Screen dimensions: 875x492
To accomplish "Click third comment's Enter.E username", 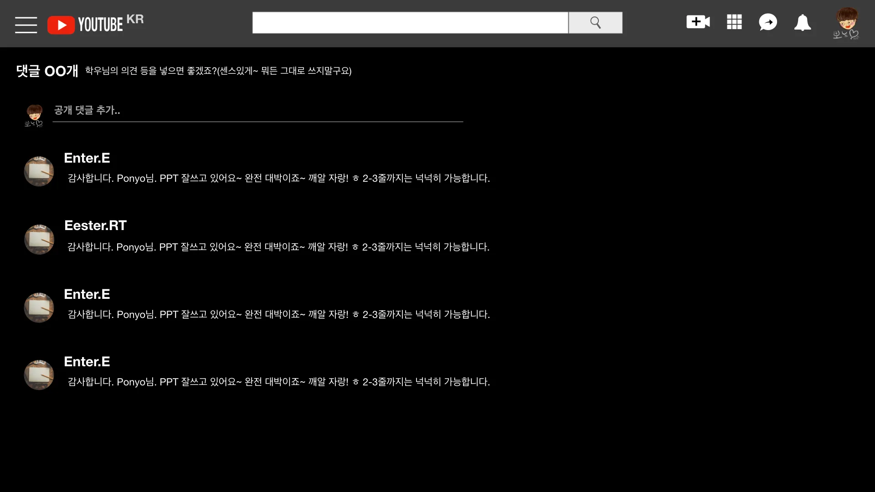I will click(x=87, y=294).
